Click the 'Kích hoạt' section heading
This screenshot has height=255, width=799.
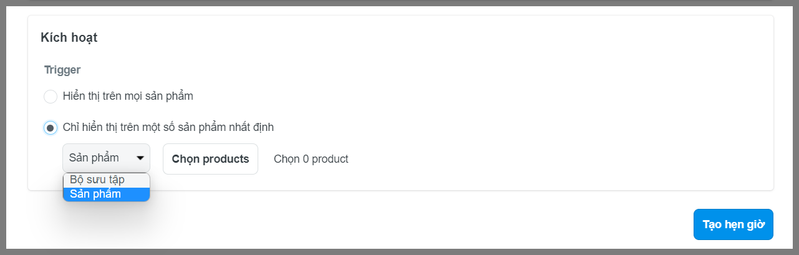tap(69, 38)
